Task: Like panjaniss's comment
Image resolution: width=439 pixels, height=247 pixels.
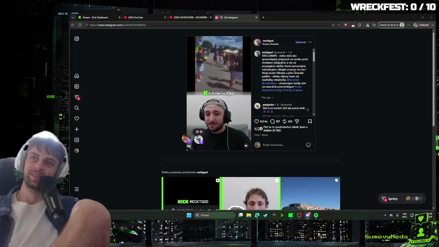Action: (308, 110)
